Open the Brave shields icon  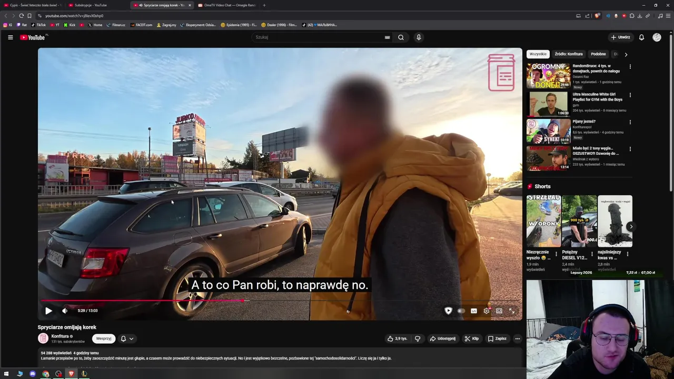point(597,16)
